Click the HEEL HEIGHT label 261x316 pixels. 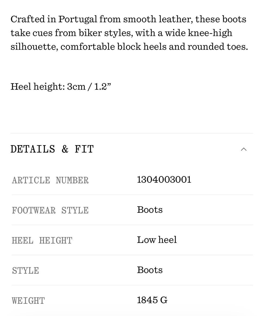coord(42,240)
